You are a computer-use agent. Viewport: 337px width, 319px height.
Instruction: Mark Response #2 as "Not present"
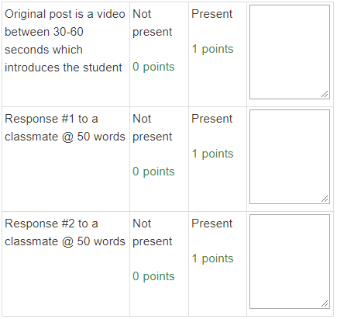(x=159, y=264)
